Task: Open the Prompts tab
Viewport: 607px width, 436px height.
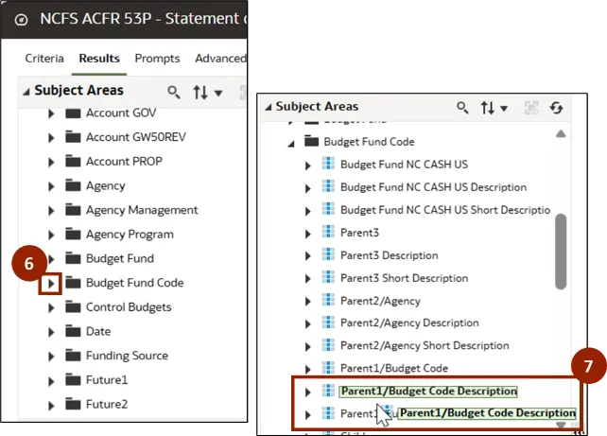Action: [157, 59]
